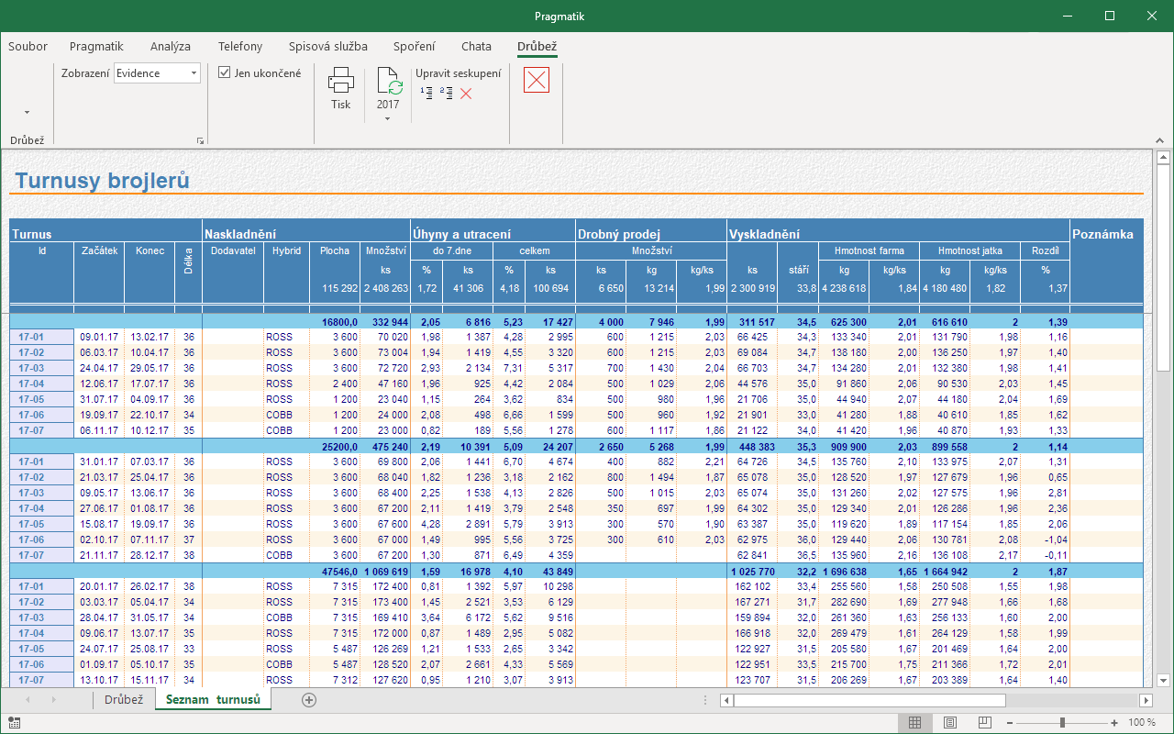Click the level 2 grouping icon
The height and width of the screenshot is (734, 1174).
tap(447, 93)
